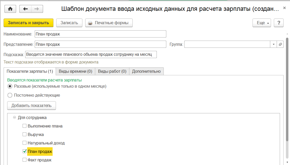Collapse the Для сотрудника tree group

(14, 117)
